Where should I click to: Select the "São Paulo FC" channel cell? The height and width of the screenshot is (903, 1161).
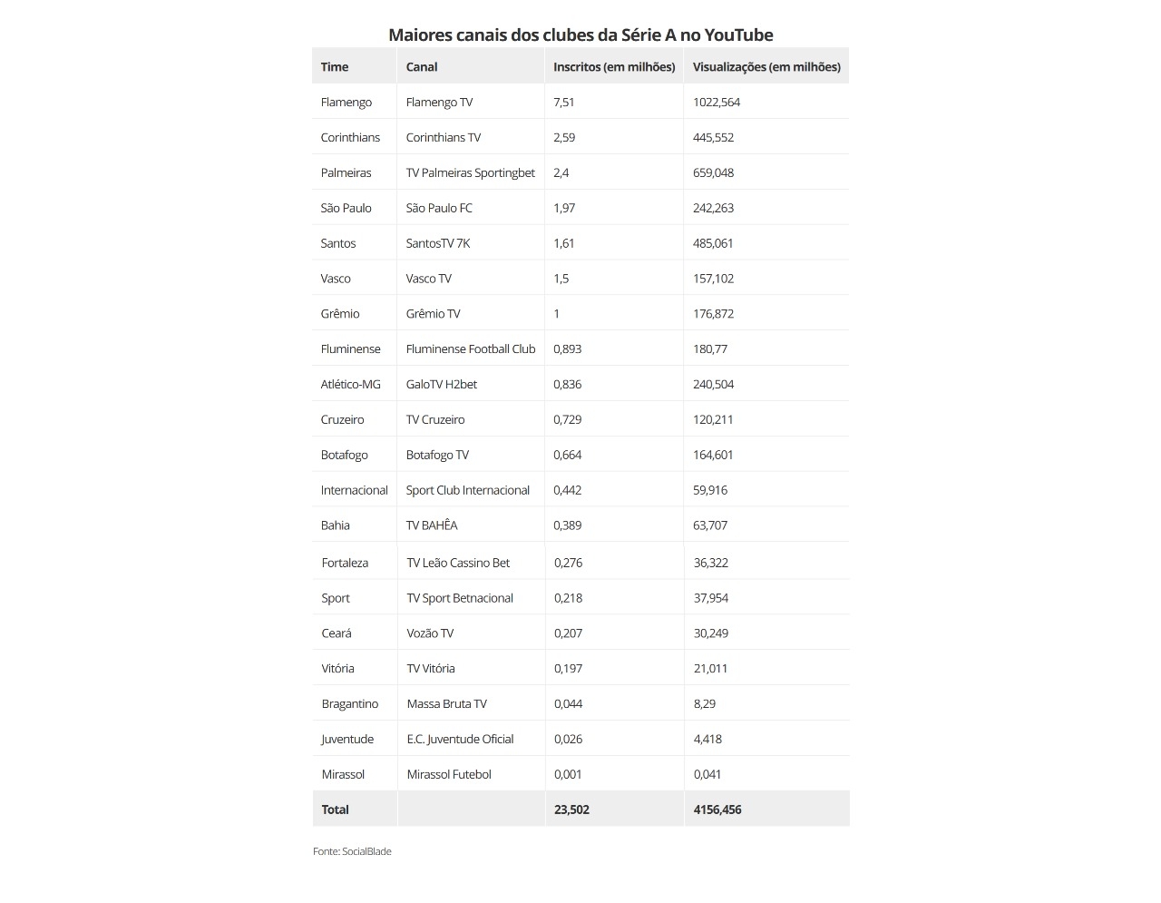point(439,208)
